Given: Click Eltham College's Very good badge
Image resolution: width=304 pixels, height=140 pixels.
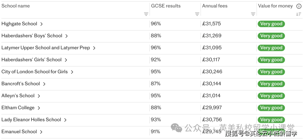Looking at the screenshot, I should (271, 108).
